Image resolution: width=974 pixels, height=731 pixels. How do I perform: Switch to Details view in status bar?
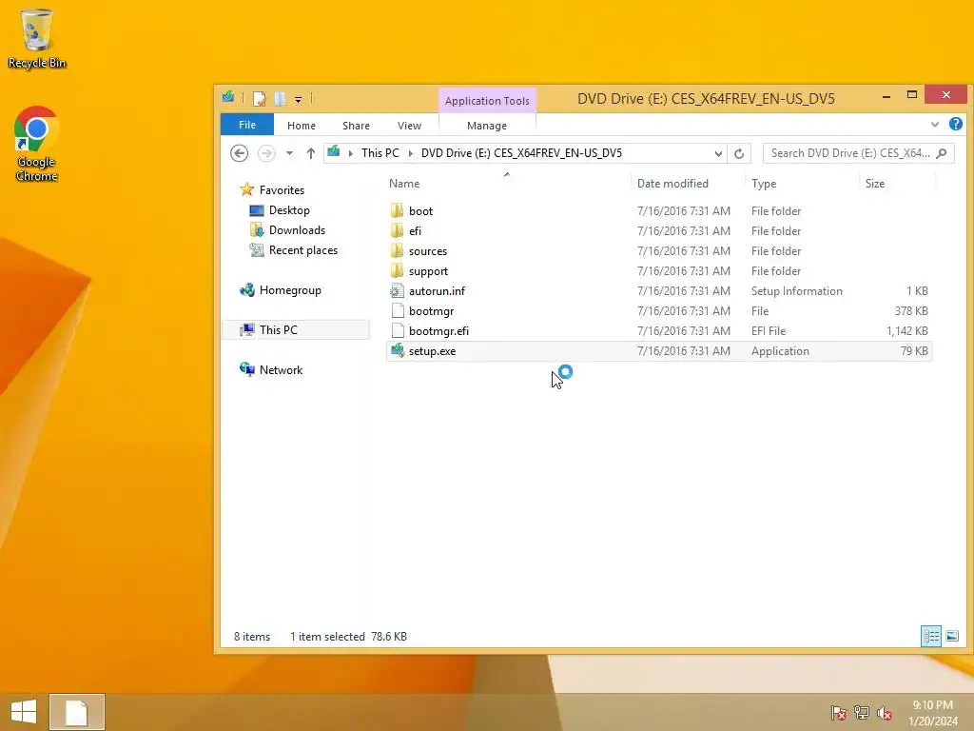[x=930, y=636]
